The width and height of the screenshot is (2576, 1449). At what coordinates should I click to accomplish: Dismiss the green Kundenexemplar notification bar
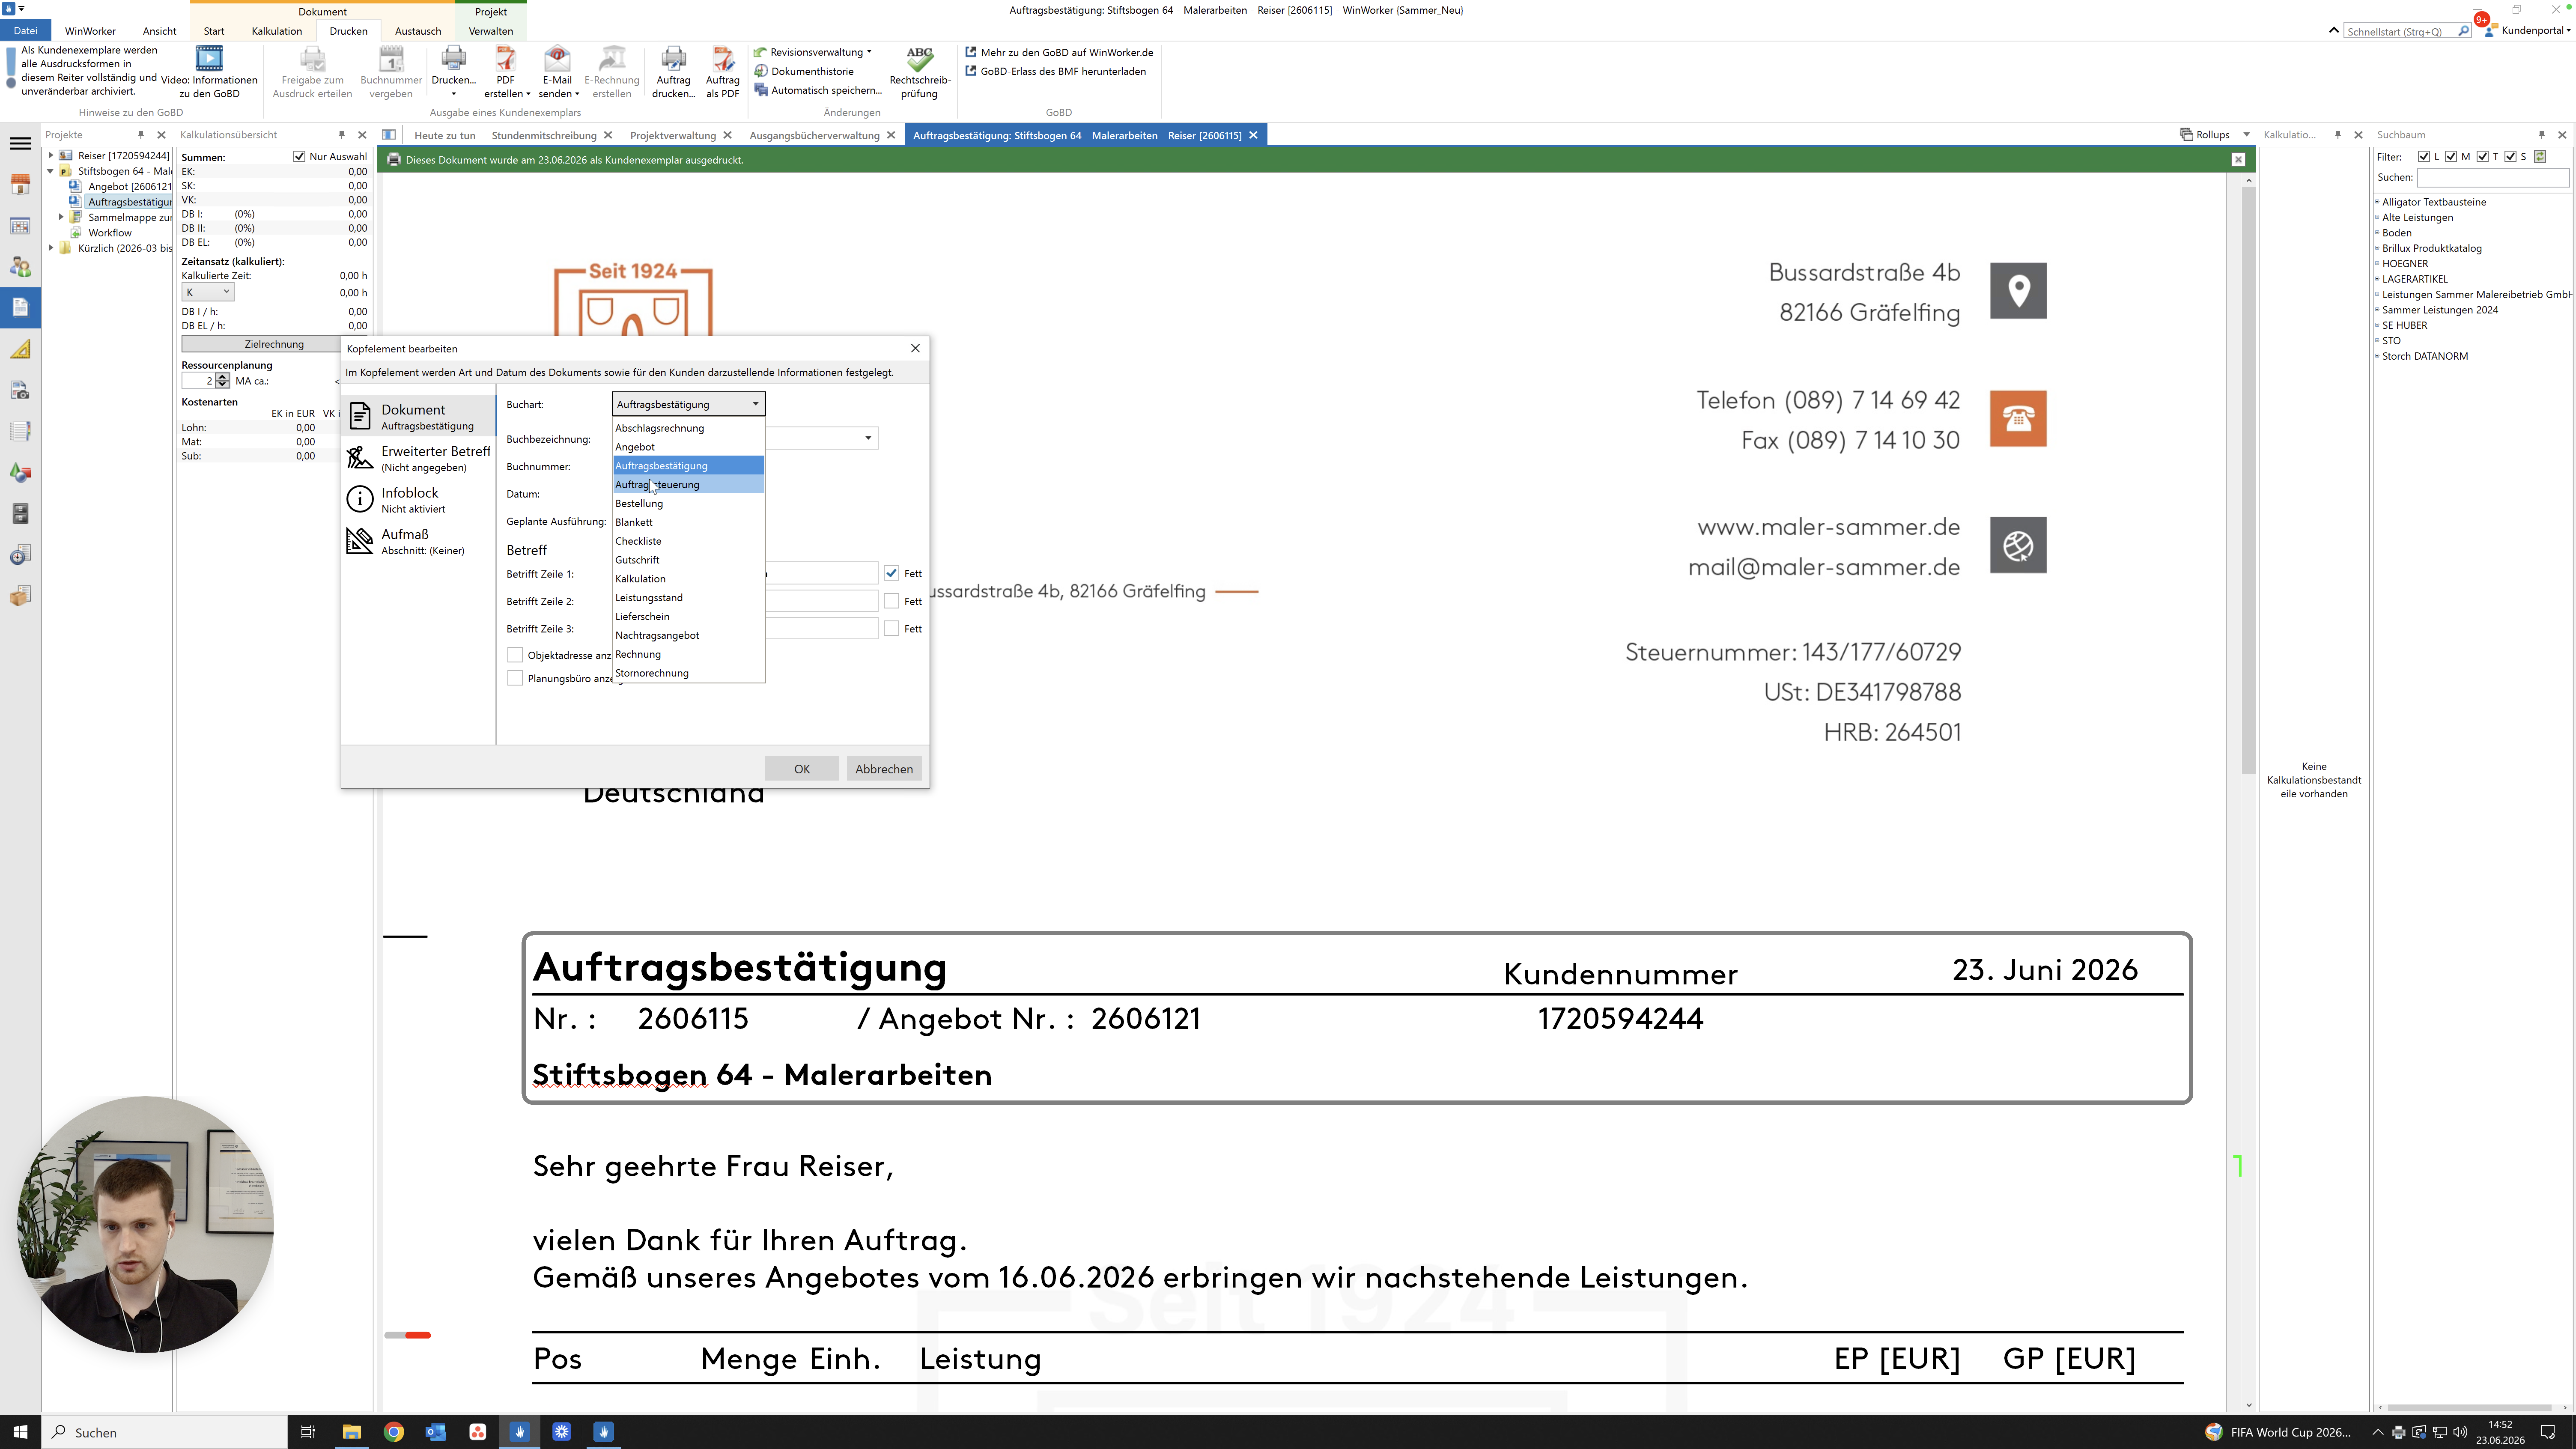2238,160
